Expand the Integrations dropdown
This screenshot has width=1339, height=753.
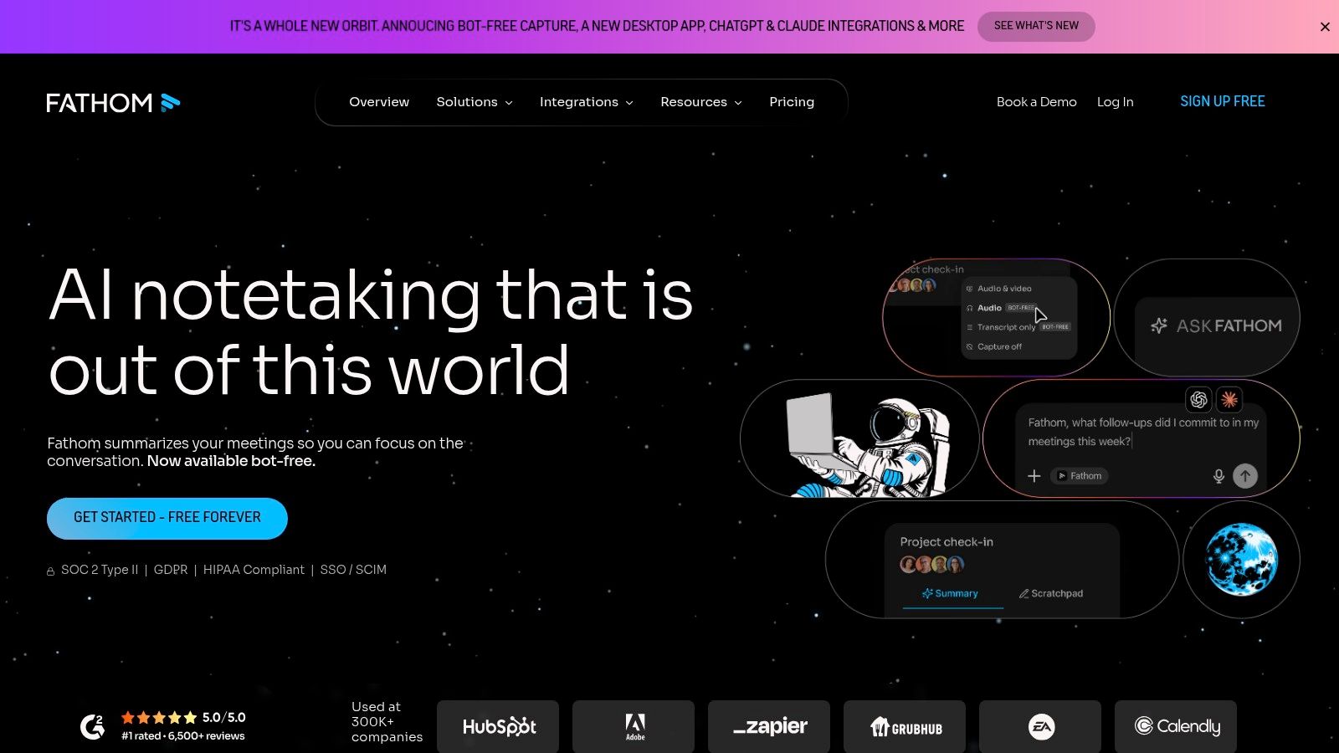point(587,102)
